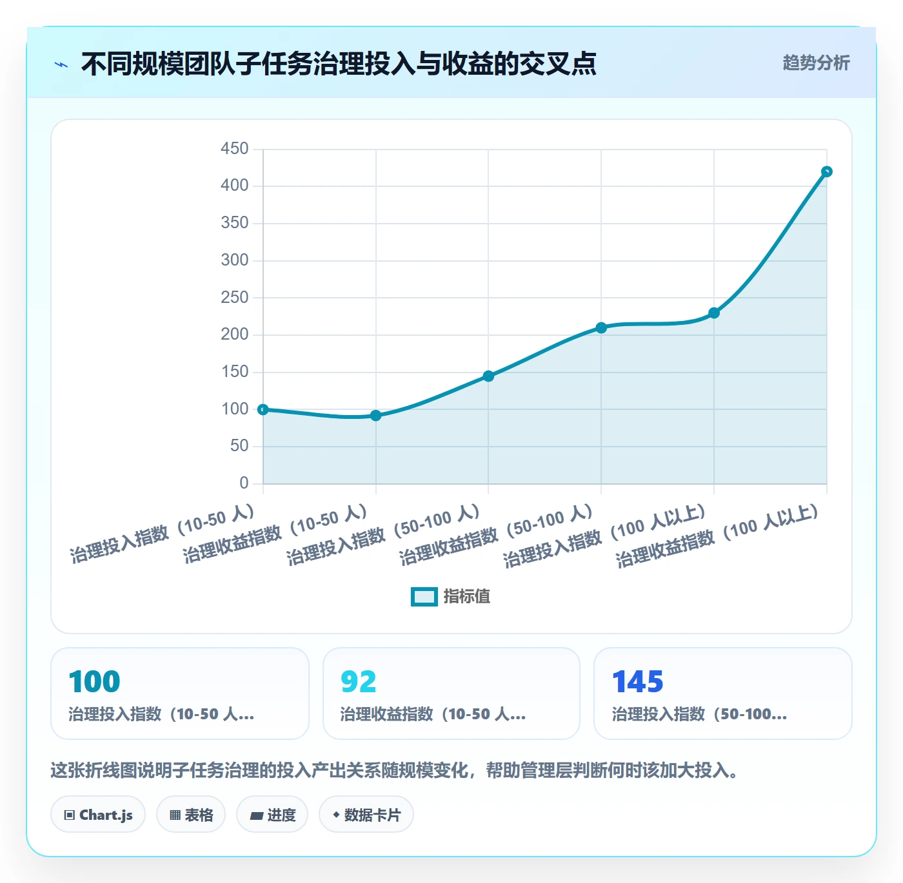Click the lightning bolt icon beside the title
This screenshot has height=883, width=903.
pos(61,64)
